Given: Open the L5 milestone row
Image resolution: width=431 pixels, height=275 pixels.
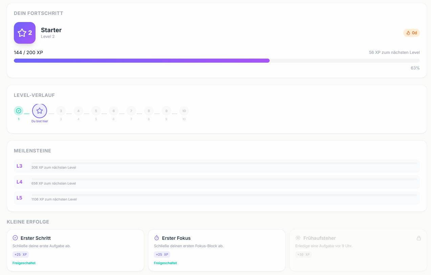Looking at the screenshot, I should pos(217,198).
